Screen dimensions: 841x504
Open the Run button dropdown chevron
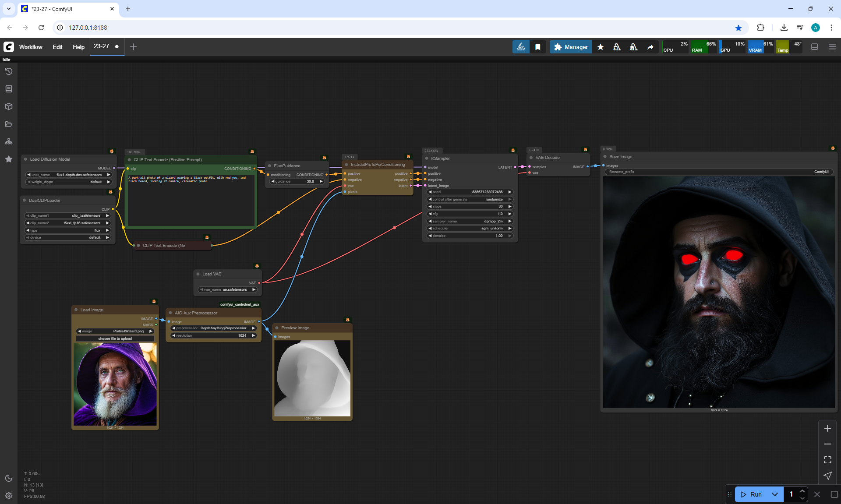[774, 494]
